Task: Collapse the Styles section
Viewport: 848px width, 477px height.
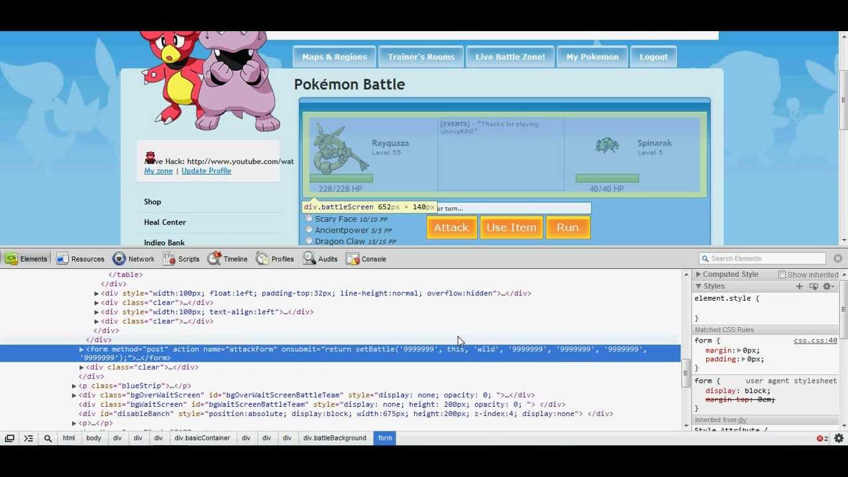Action: click(698, 286)
